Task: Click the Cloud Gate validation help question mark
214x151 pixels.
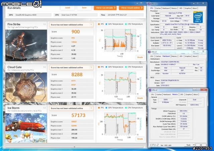Action: (x=91, y=68)
